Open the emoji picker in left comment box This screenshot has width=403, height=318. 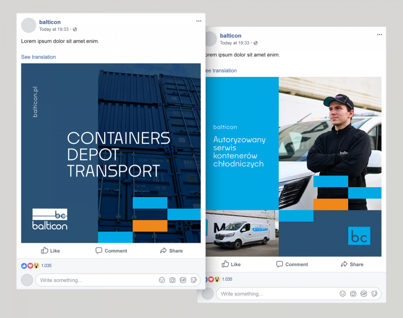pos(162,280)
